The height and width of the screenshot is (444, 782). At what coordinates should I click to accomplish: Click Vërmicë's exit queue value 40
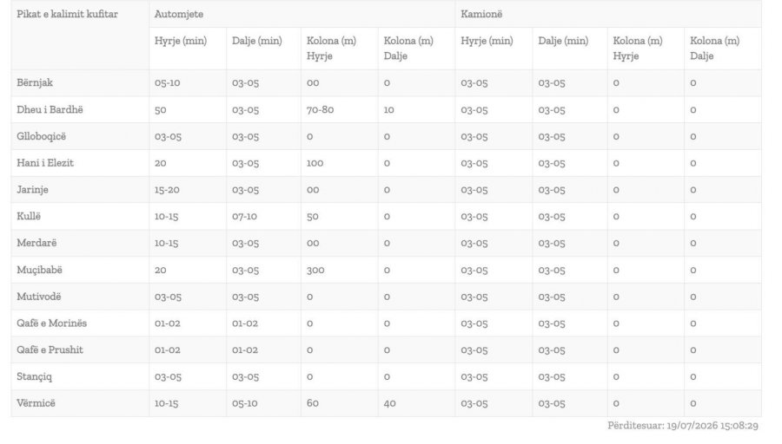pyautogui.click(x=389, y=403)
